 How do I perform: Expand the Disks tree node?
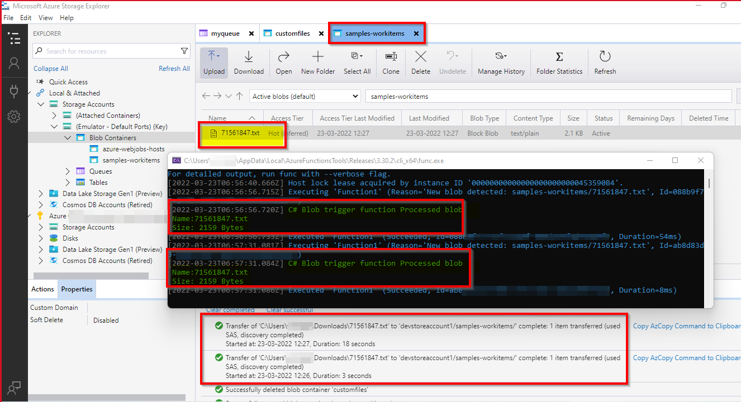(x=40, y=238)
